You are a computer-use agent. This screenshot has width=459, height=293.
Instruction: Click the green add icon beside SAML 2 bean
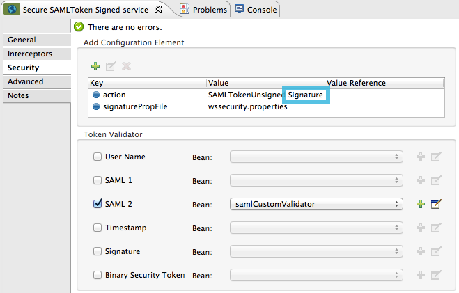[x=420, y=204]
